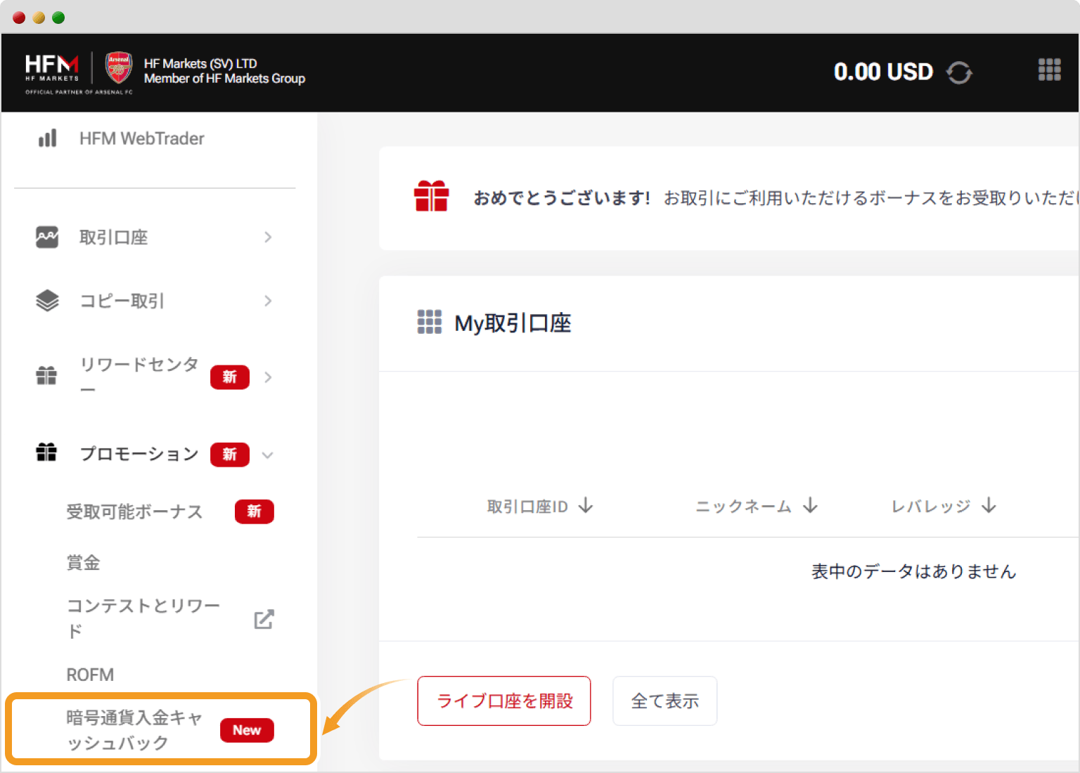
Task: Click the レバレッジ column header
Action: click(x=931, y=507)
